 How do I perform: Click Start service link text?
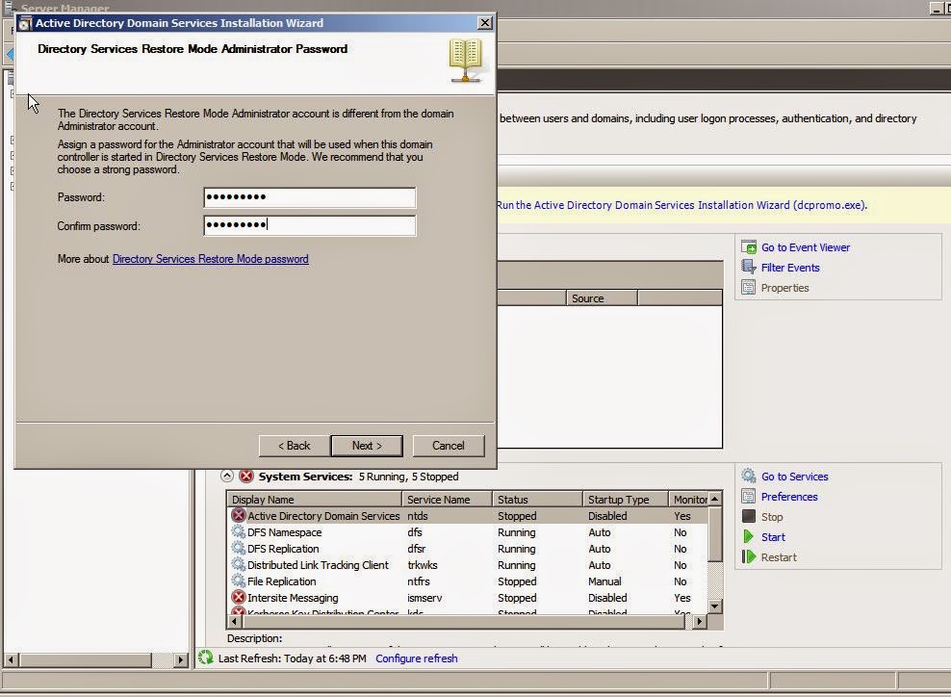point(773,537)
